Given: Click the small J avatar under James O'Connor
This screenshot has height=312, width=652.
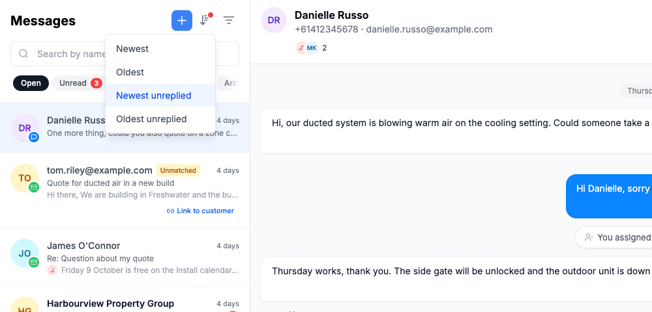Looking at the screenshot, I should coord(52,270).
